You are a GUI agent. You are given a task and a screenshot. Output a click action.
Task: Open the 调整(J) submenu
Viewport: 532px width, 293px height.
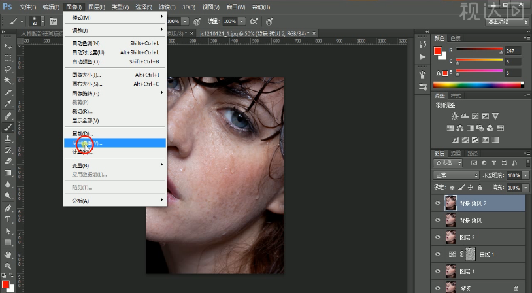(x=114, y=30)
